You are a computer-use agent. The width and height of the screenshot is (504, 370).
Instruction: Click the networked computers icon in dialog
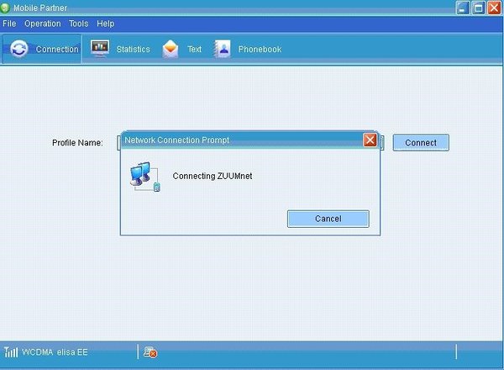point(144,177)
